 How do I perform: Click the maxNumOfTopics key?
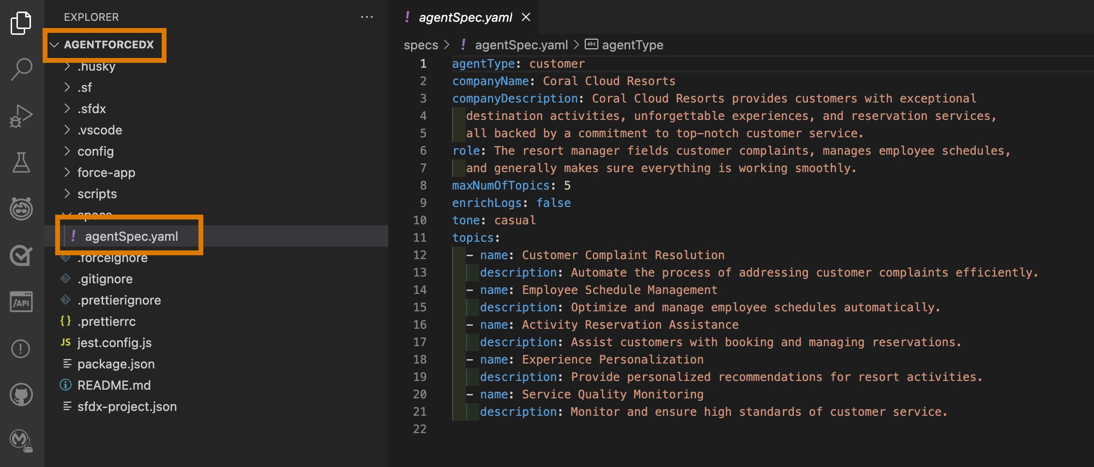tap(501, 186)
